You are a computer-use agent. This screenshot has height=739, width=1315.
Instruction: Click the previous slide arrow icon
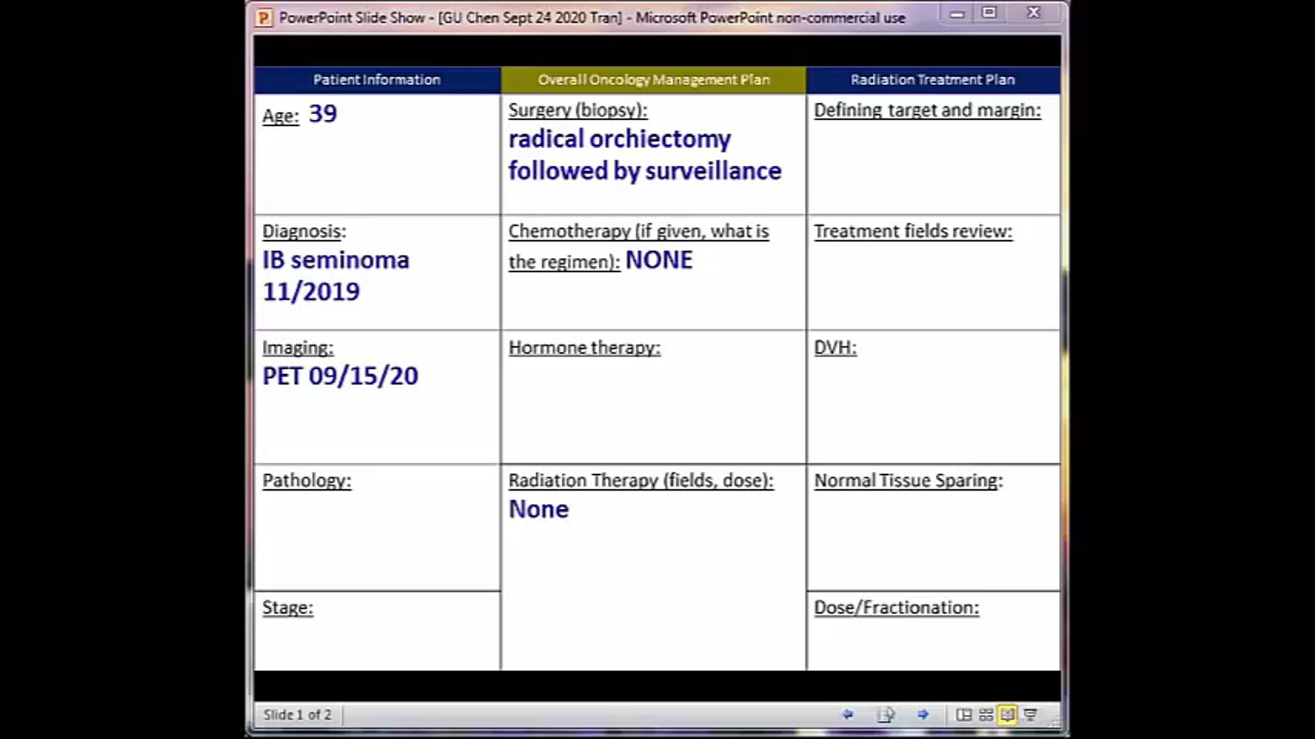pos(847,714)
